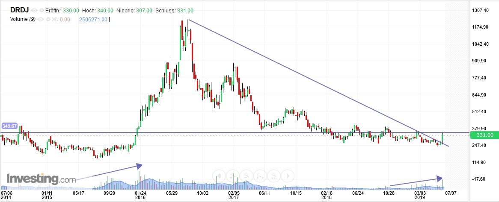Screen dimensions: 499x202
Task: Open DRDJ series settings gear
Action: click(x=42, y=11)
